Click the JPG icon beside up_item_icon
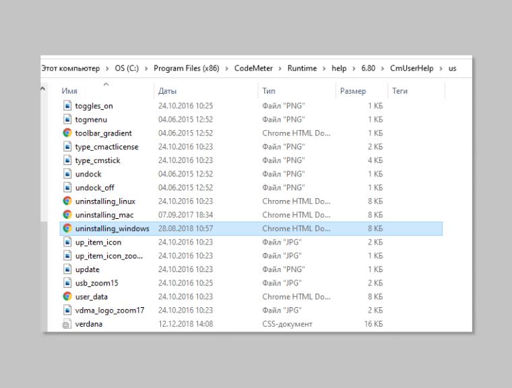The height and width of the screenshot is (388, 512). click(x=67, y=242)
